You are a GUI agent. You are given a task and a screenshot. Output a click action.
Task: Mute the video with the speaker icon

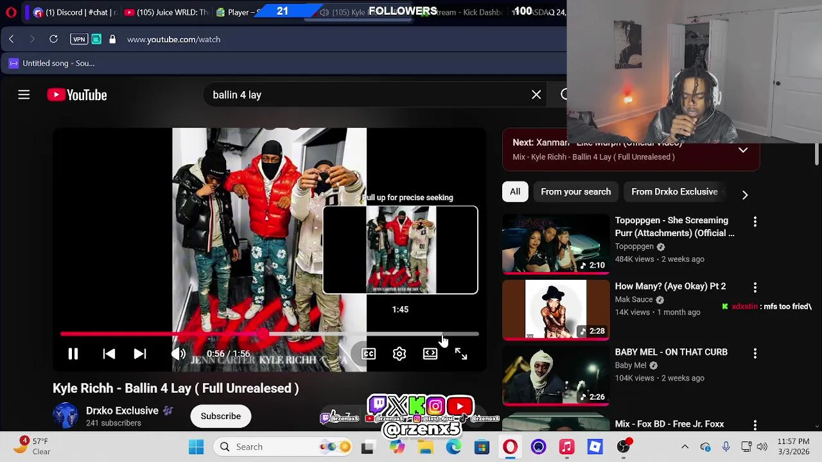tap(178, 354)
